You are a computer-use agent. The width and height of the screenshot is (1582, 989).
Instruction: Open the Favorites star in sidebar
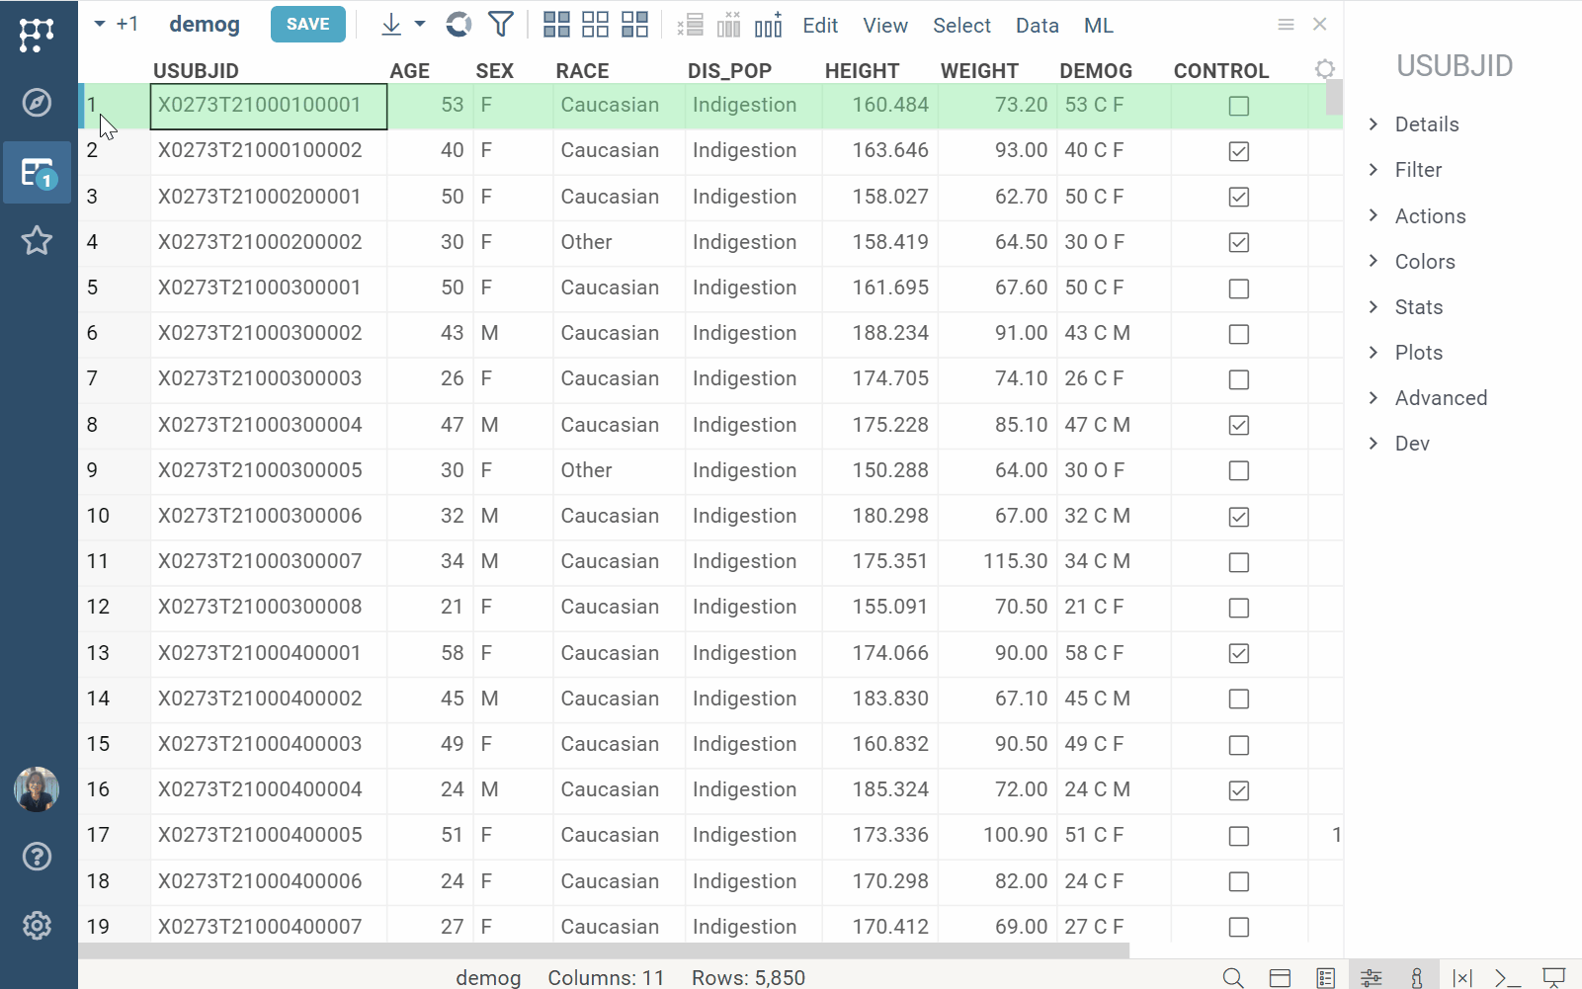point(37,240)
